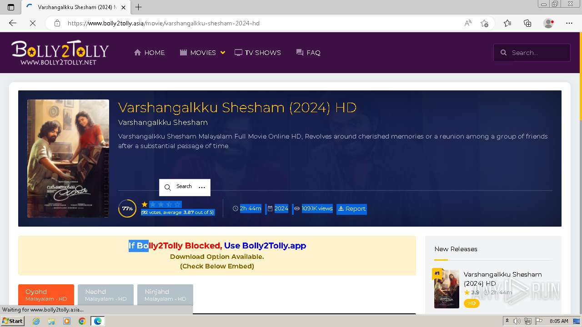Open a new browser tab
The height and width of the screenshot is (327, 582).
tap(139, 7)
